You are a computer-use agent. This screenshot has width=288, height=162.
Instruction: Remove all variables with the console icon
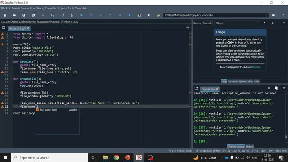tap(276, 88)
